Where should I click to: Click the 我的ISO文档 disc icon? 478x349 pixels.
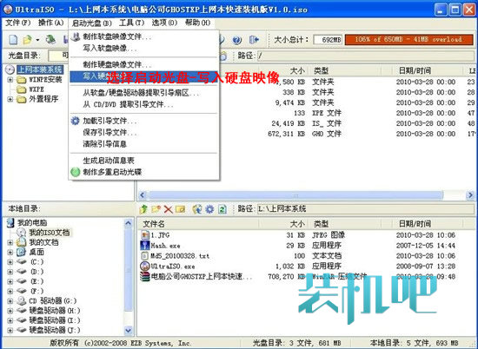tap(21, 233)
